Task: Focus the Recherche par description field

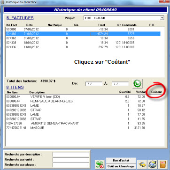Action: [71, 155]
